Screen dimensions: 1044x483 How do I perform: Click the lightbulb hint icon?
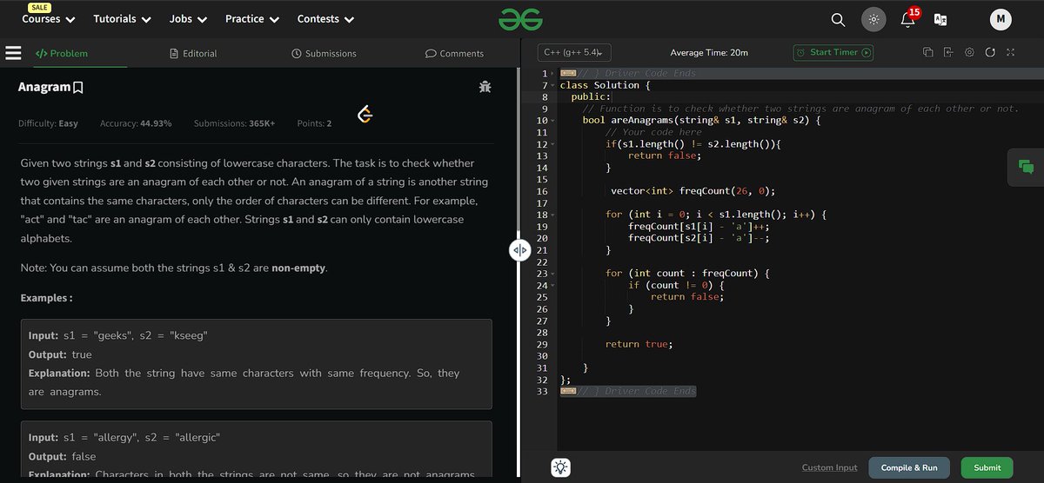[x=562, y=467]
